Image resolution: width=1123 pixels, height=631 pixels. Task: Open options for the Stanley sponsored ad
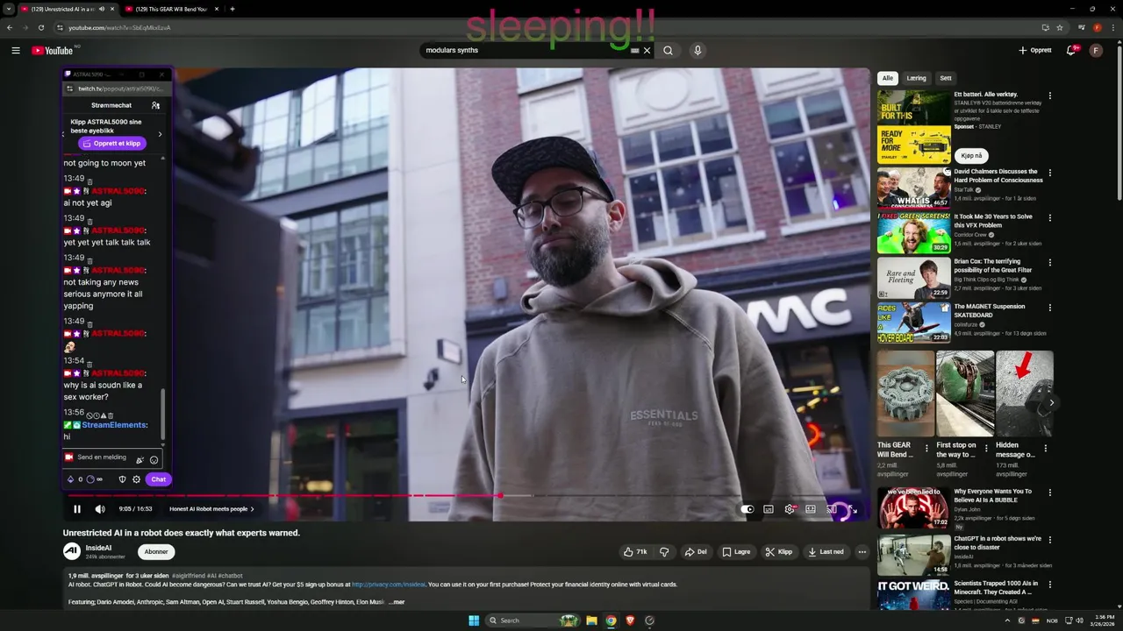coord(1049,96)
